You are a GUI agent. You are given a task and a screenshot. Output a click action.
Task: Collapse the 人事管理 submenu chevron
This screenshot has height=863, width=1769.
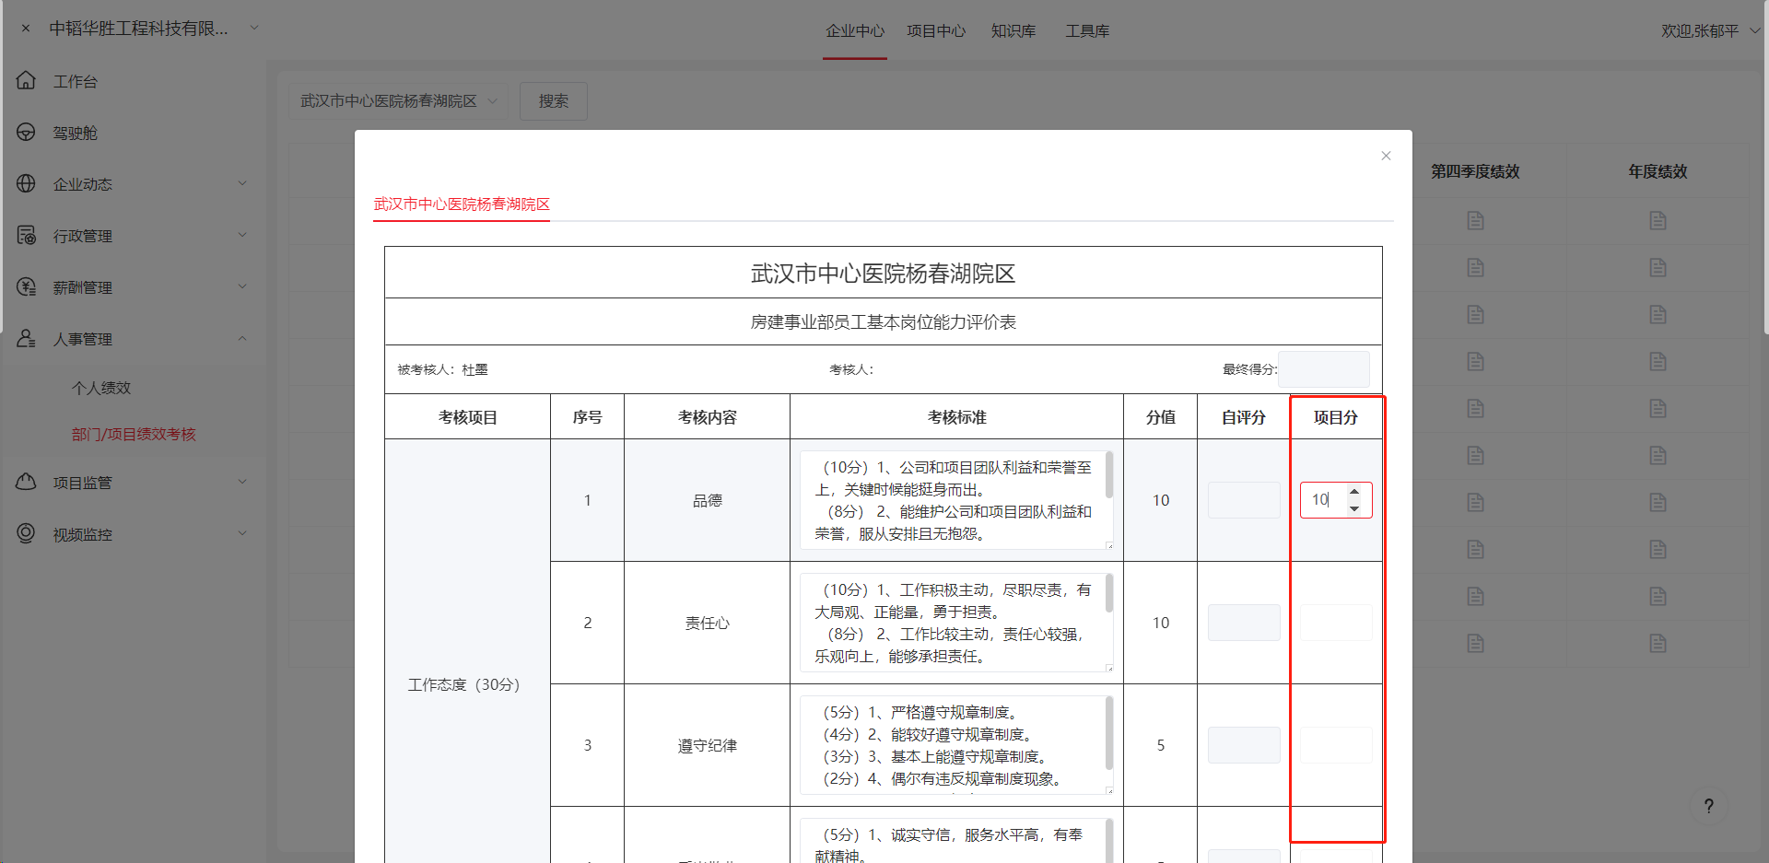[242, 338]
